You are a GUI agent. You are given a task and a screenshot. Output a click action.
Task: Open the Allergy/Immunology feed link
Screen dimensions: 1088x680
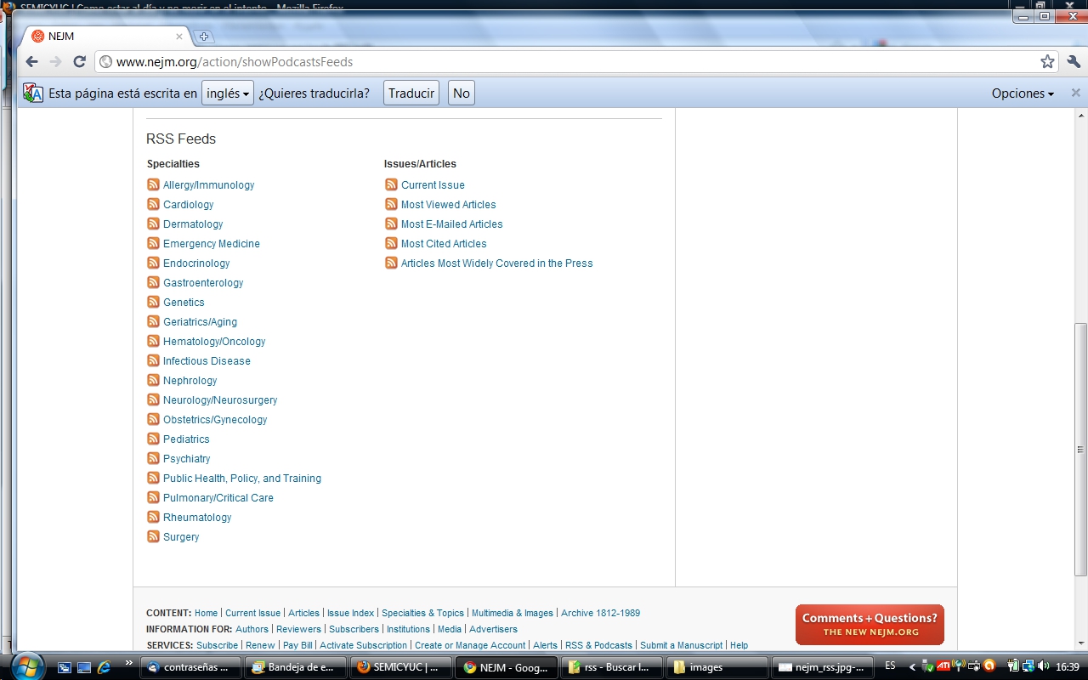pos(208,184)
